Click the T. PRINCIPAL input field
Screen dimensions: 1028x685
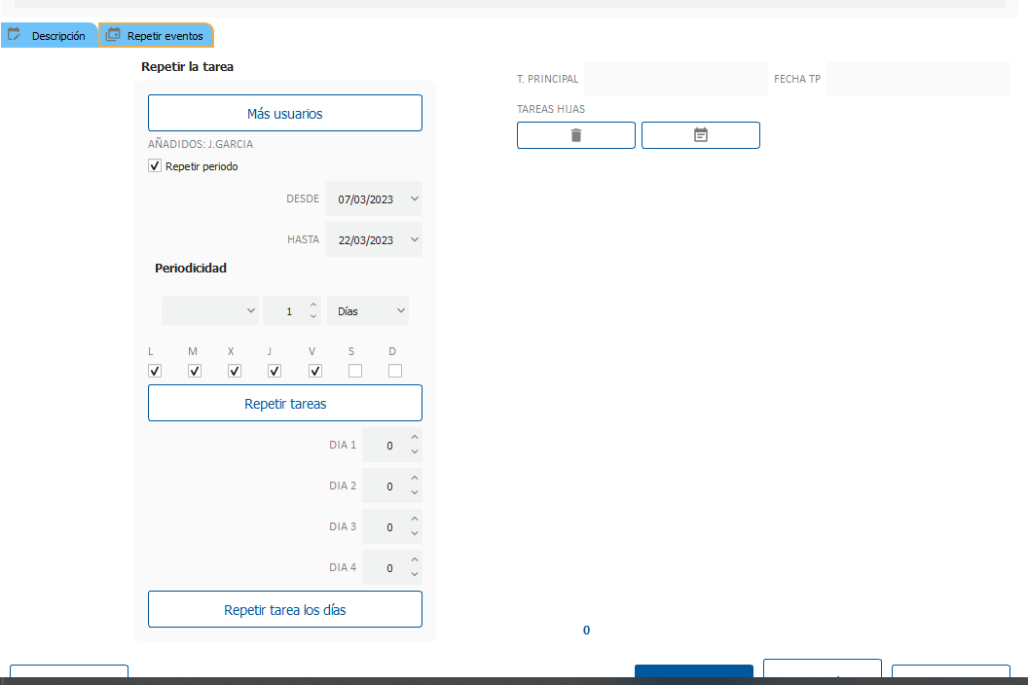click(x=675, y=79)
